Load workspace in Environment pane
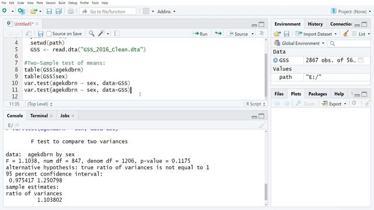This screenshot has width=374, height=210. 277,34
